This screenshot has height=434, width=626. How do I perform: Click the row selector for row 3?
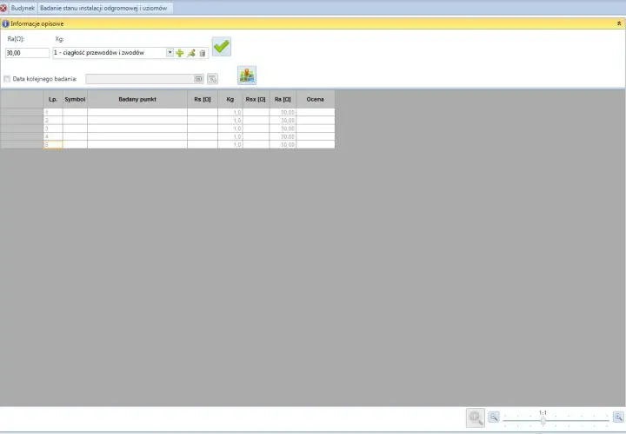tap(22, 128)
